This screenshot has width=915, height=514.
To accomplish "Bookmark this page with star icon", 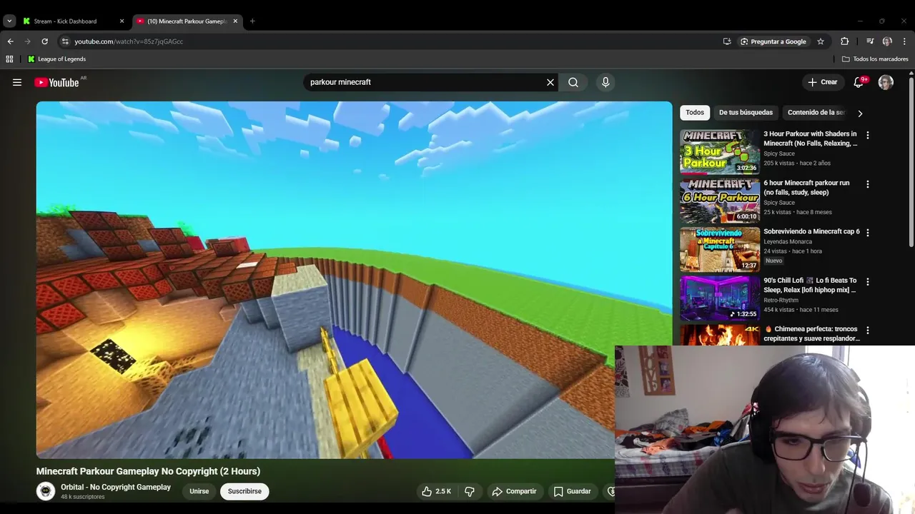I will [821, 41].
